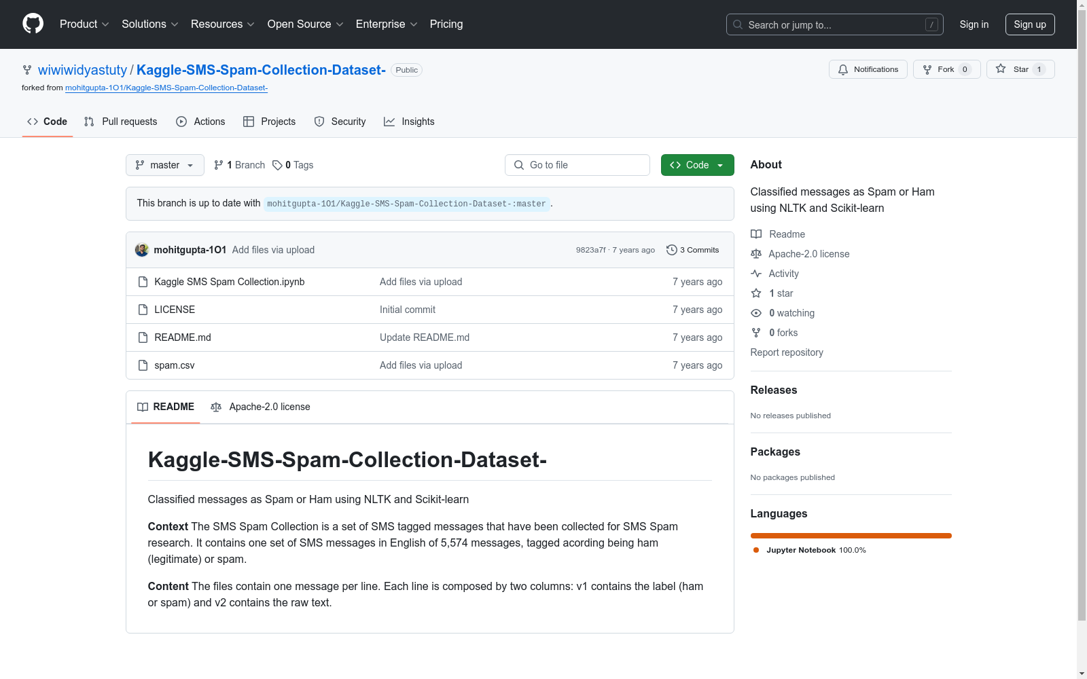The height and width of the screenshot is (679, 1087).
Task: Open the green Code dropdown button
Action: [697, 165]
